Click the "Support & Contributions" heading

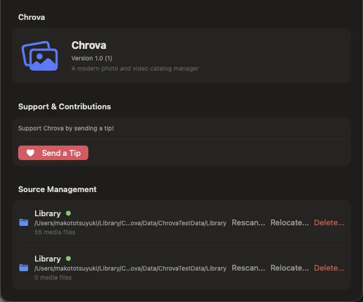pos(64,106)
